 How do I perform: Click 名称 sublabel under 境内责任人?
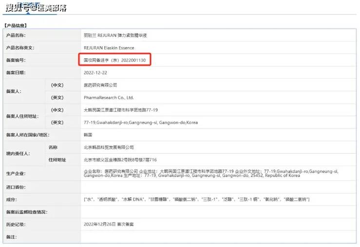[x=53, y=147]
